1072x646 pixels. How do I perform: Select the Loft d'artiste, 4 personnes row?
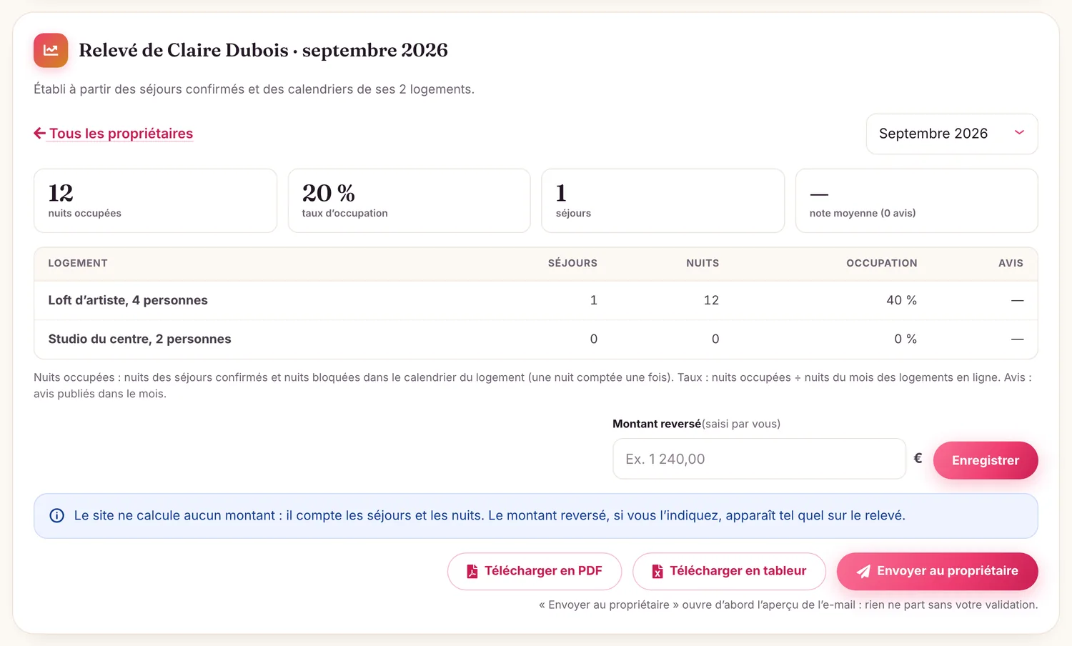[x=536, y=300]
